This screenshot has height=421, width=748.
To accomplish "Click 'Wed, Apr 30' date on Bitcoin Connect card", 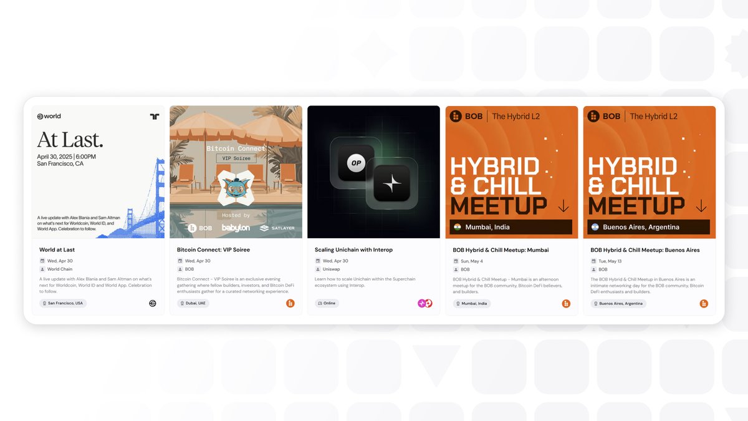I will [198, 261].
